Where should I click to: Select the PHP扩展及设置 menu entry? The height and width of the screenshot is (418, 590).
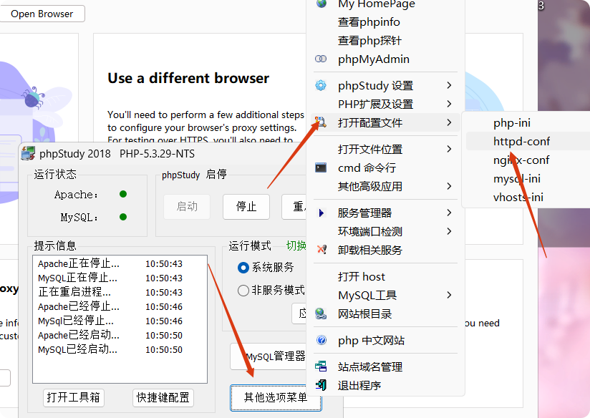[375, 104]
